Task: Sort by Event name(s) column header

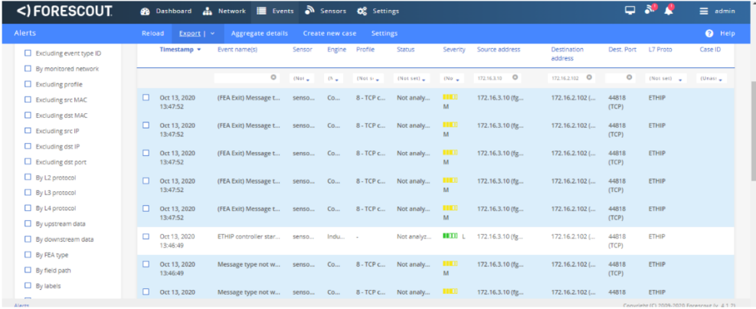Action: point(237,50)
